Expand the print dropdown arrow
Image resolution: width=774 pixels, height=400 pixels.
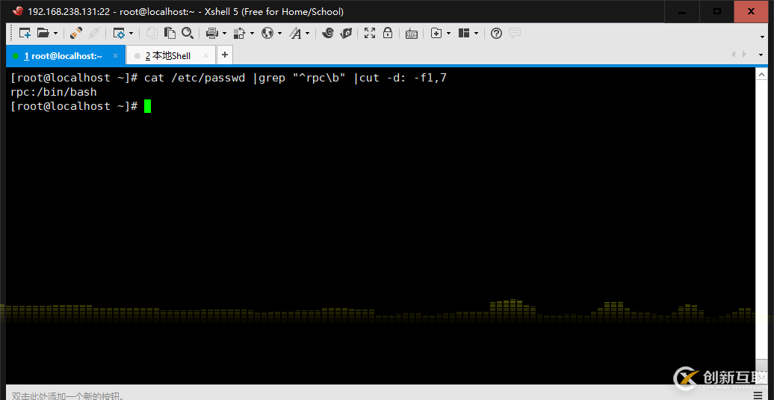(224, 34)
